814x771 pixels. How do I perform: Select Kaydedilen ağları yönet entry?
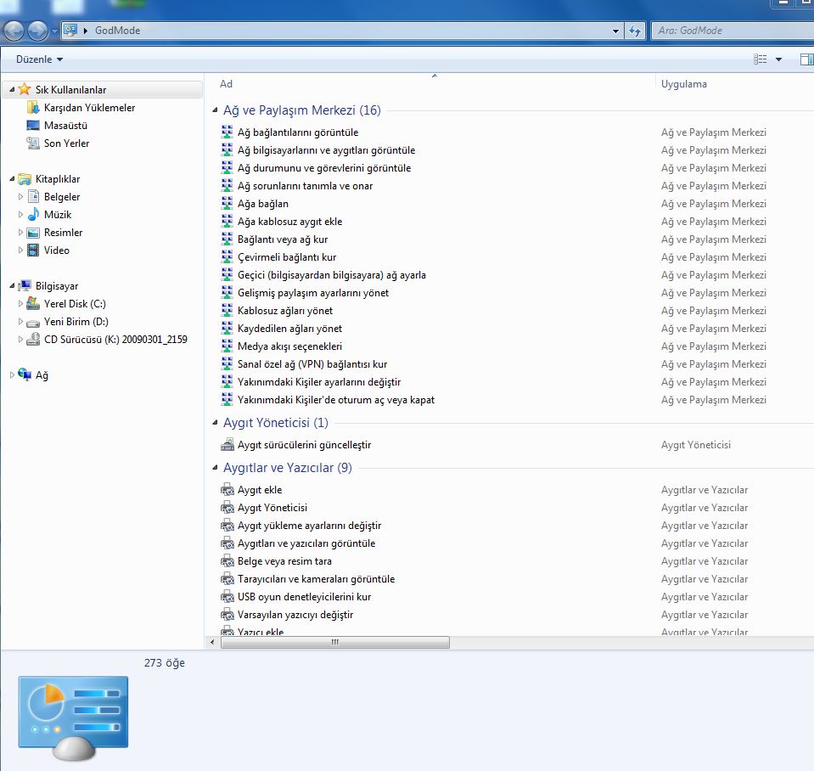pos(289,328)
